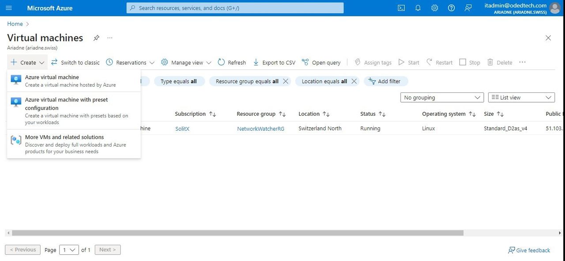Click the Switzerland North location cell
The height and width of the screenshot is (261, 565).
point(320,129)
